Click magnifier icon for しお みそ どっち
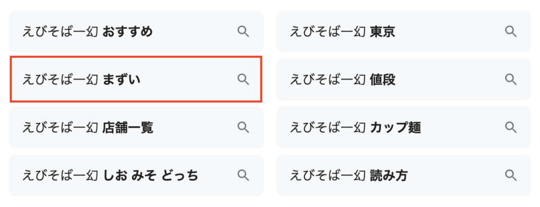This screenshot has width=540, height=207. click(244, 175)
